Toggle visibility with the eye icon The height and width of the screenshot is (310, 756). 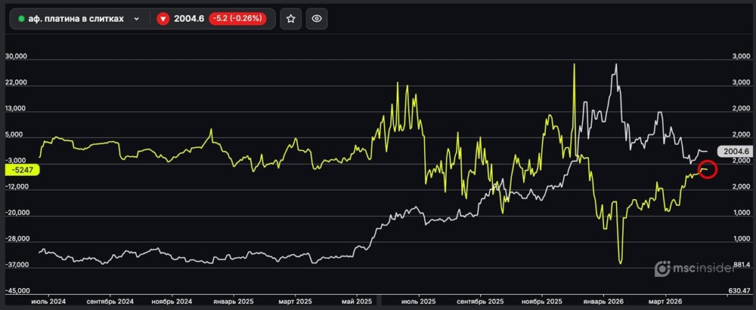[x=317, y=19]
